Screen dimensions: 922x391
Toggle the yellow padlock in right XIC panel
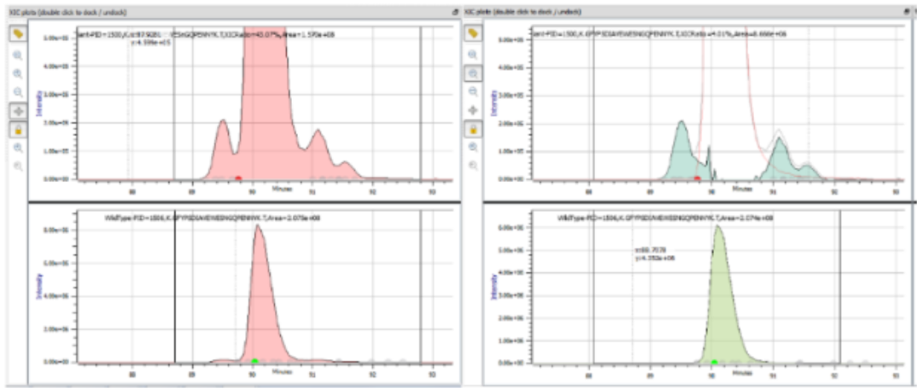pos(473,129)
